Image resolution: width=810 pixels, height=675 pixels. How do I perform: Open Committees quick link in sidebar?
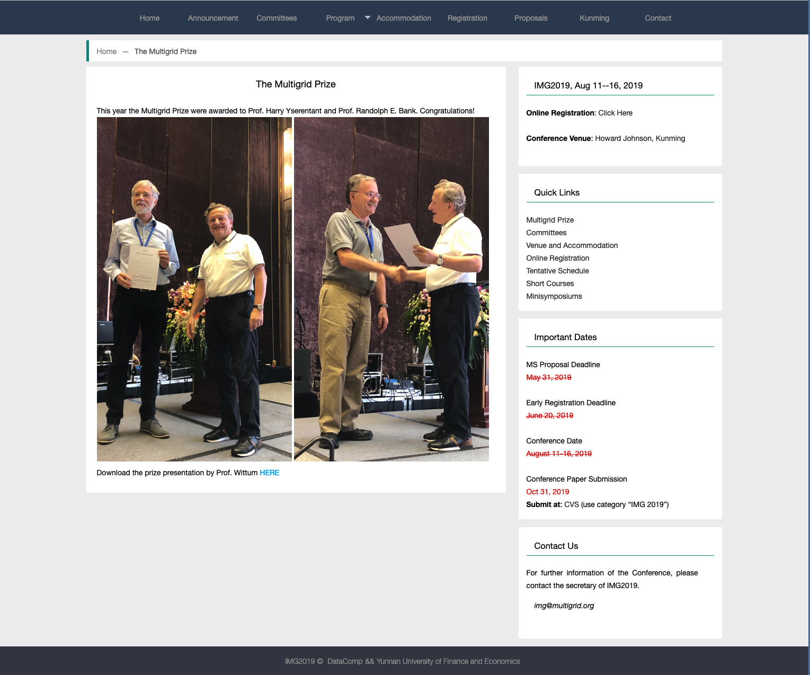click(546, 233)
